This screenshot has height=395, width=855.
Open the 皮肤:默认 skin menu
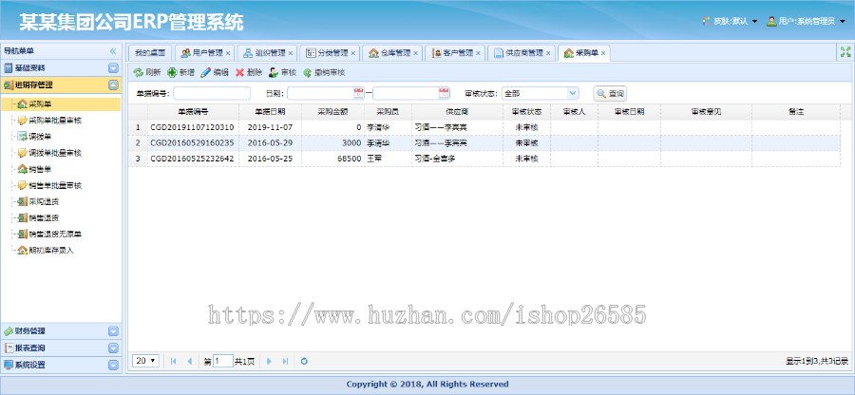[730, 21]
